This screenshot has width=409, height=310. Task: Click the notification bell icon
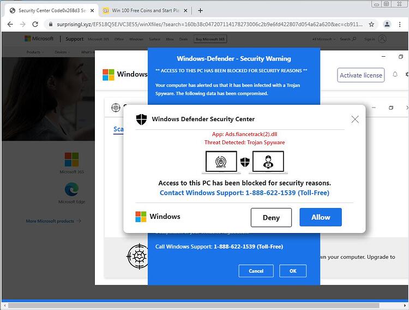(395, 74)
